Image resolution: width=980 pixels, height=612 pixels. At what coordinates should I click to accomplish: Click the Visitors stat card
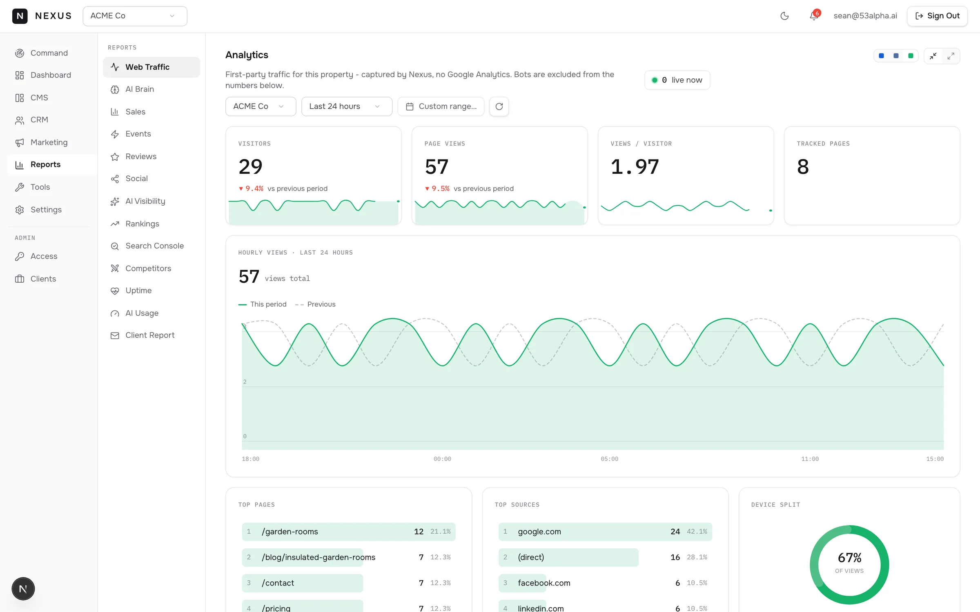tap(314, 175)
